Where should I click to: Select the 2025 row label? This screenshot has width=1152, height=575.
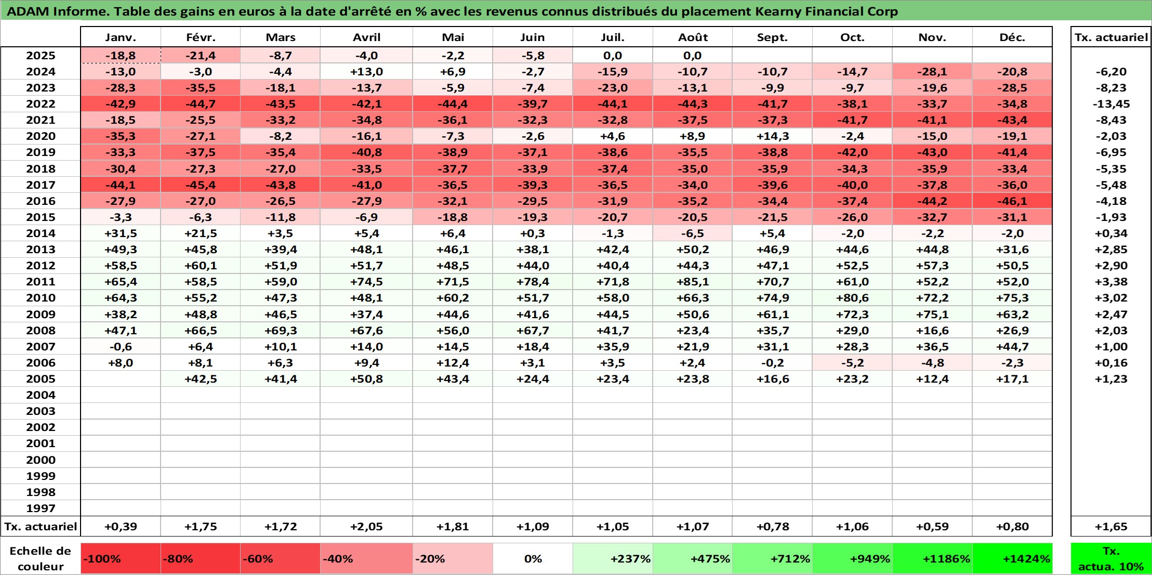click(x=41, y=56)
